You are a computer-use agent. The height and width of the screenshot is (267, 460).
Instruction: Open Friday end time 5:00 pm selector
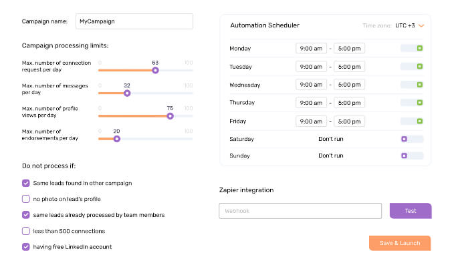point(349,121)
